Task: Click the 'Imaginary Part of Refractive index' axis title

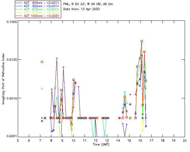Action: pos(3,79)
